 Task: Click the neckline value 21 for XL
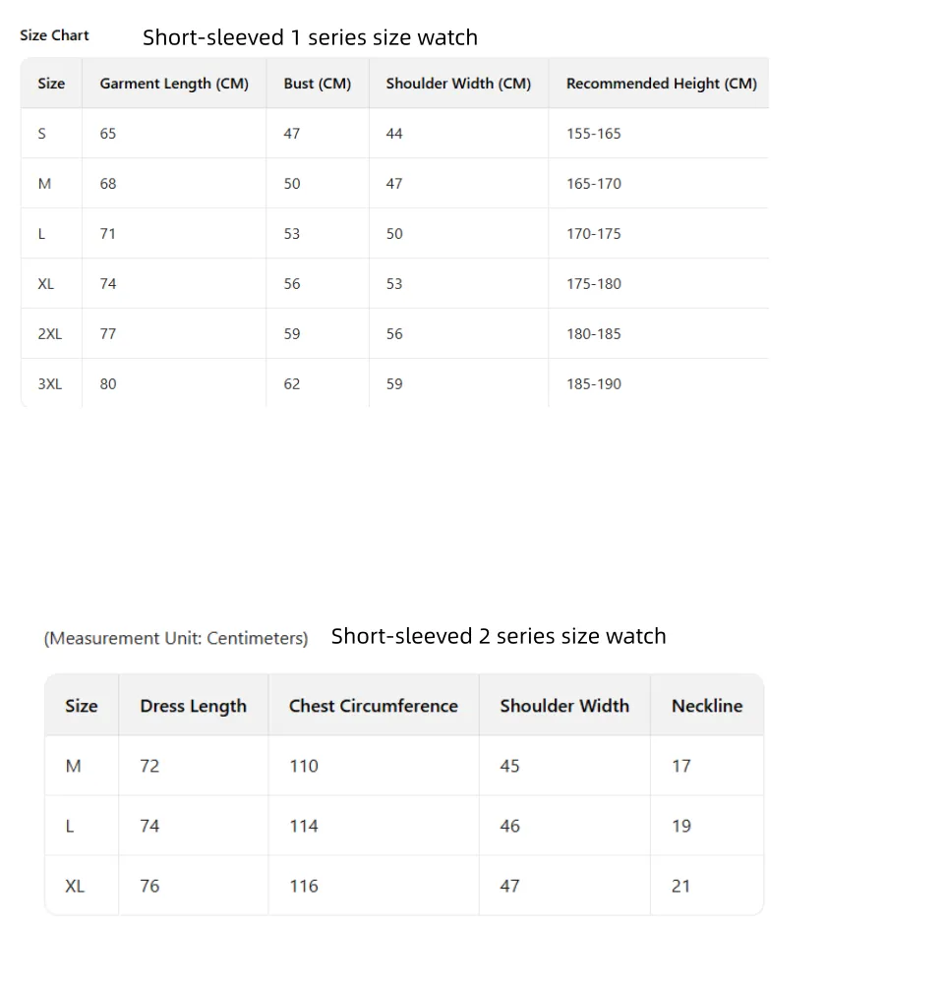coord(680,886)
